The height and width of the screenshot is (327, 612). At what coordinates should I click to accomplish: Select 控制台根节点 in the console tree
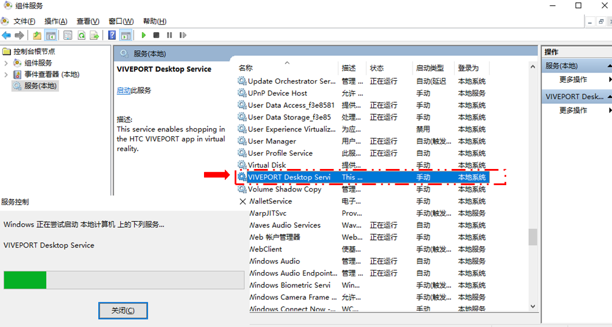pyautogui.click(x=34, y=51)
